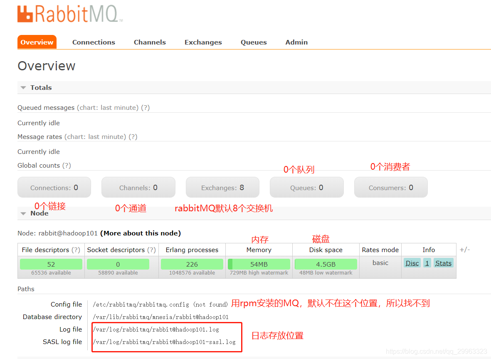
Task: Click the Erlang processes 226 usage bar
Action: pos(192,264)
